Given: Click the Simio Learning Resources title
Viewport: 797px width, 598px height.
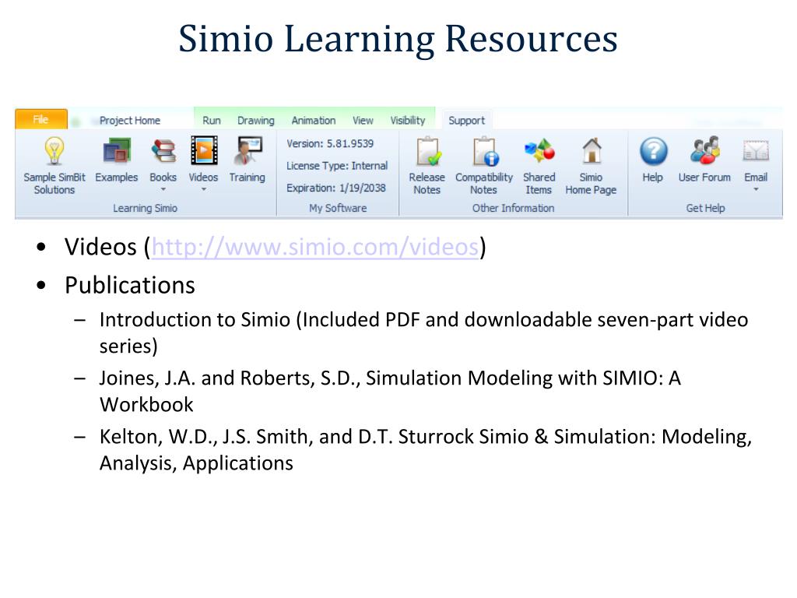Looking at the screenshot, I should point(398,39).
